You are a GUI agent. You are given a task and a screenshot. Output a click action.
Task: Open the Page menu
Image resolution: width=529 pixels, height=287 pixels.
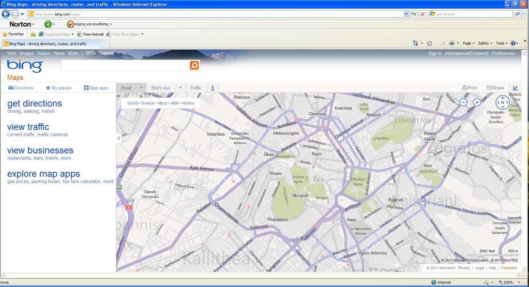tap(468, 43)
